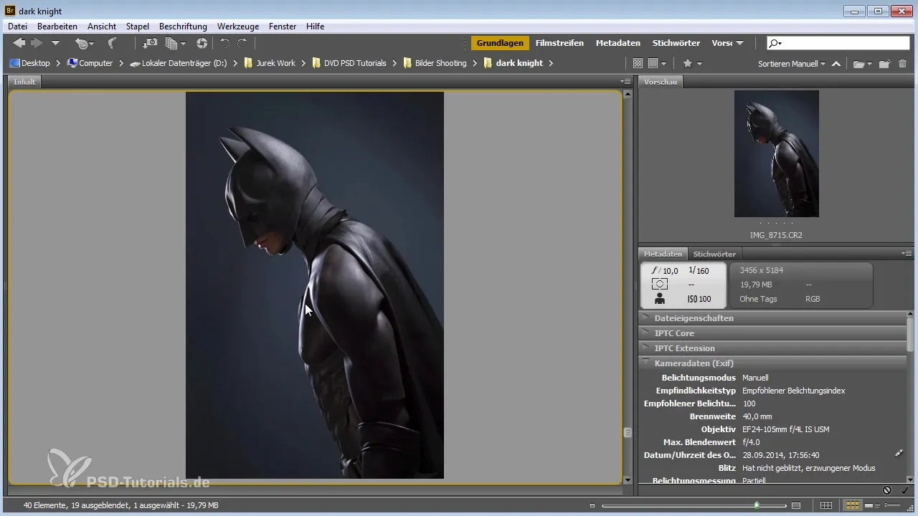Select the Vorschau panel tab
The width and height of the screenshot is (918, 516).
(x=661, y=82)
